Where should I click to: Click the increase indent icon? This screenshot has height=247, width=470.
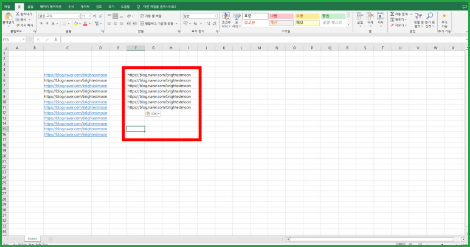[134, 23]
